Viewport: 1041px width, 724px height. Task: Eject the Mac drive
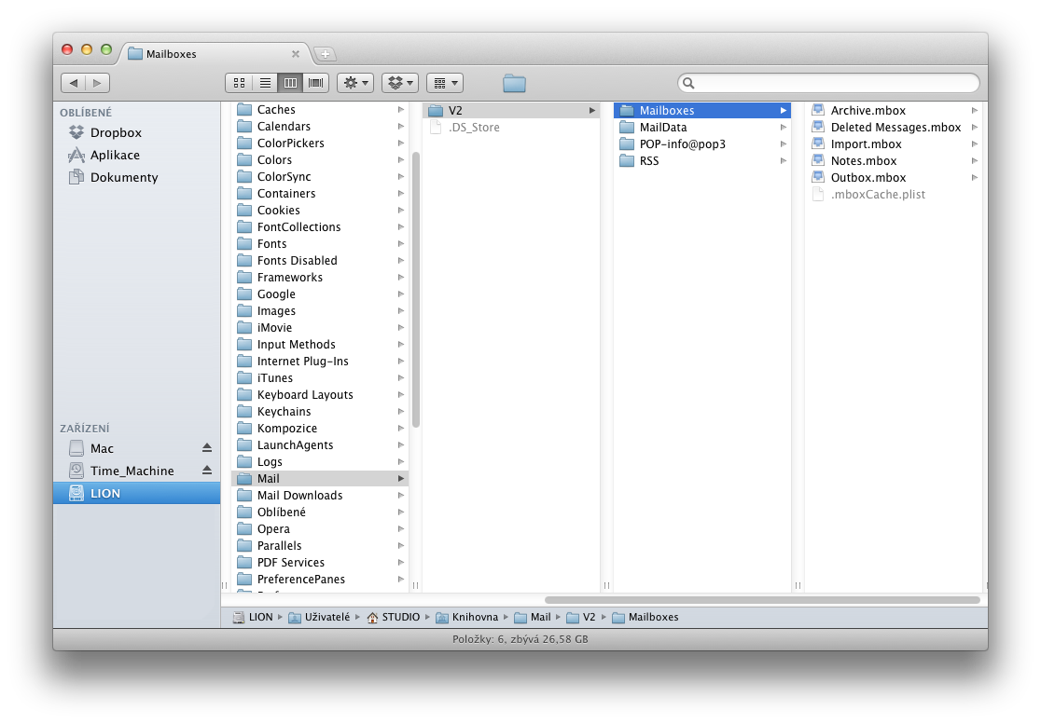pyautogui.click(x=207, y=448)
